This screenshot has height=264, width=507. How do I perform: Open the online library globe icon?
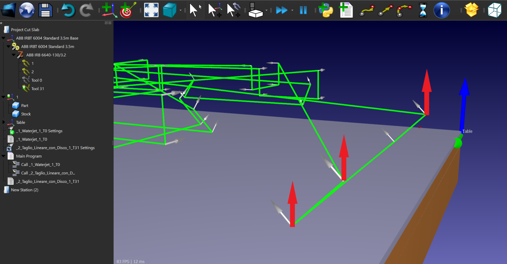(x=27, y=10)
